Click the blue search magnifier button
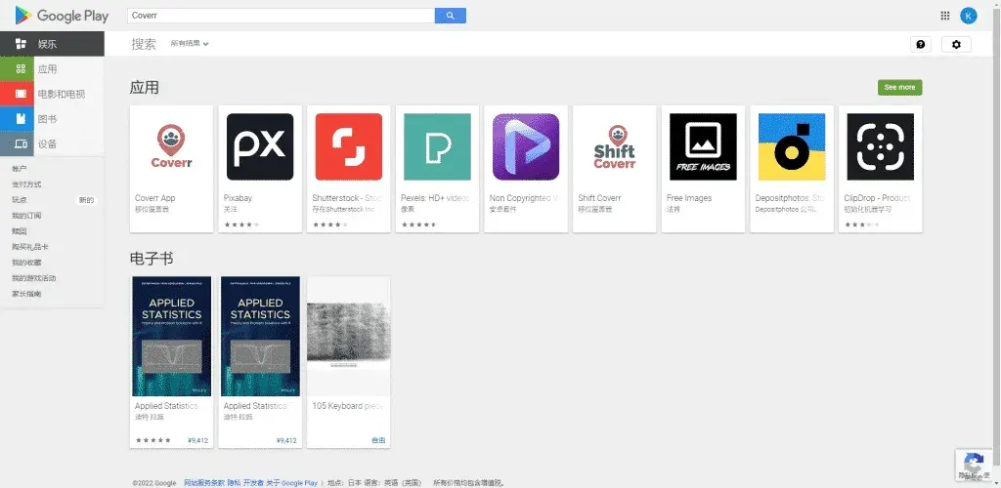Viewport: 1001px width, 488px height. pyautogui.click(x=450, y=16)
